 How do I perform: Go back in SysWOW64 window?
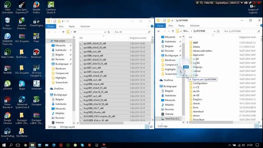click(x=159, y=31)
